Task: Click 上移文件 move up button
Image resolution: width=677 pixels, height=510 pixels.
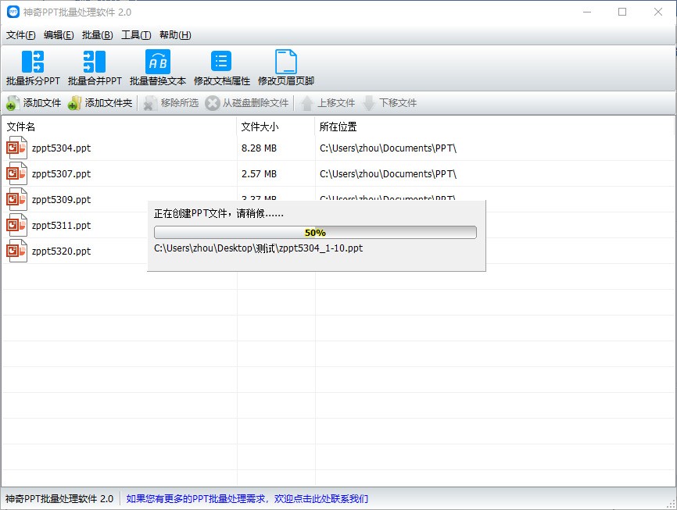Action: click(x=328, y=103)
